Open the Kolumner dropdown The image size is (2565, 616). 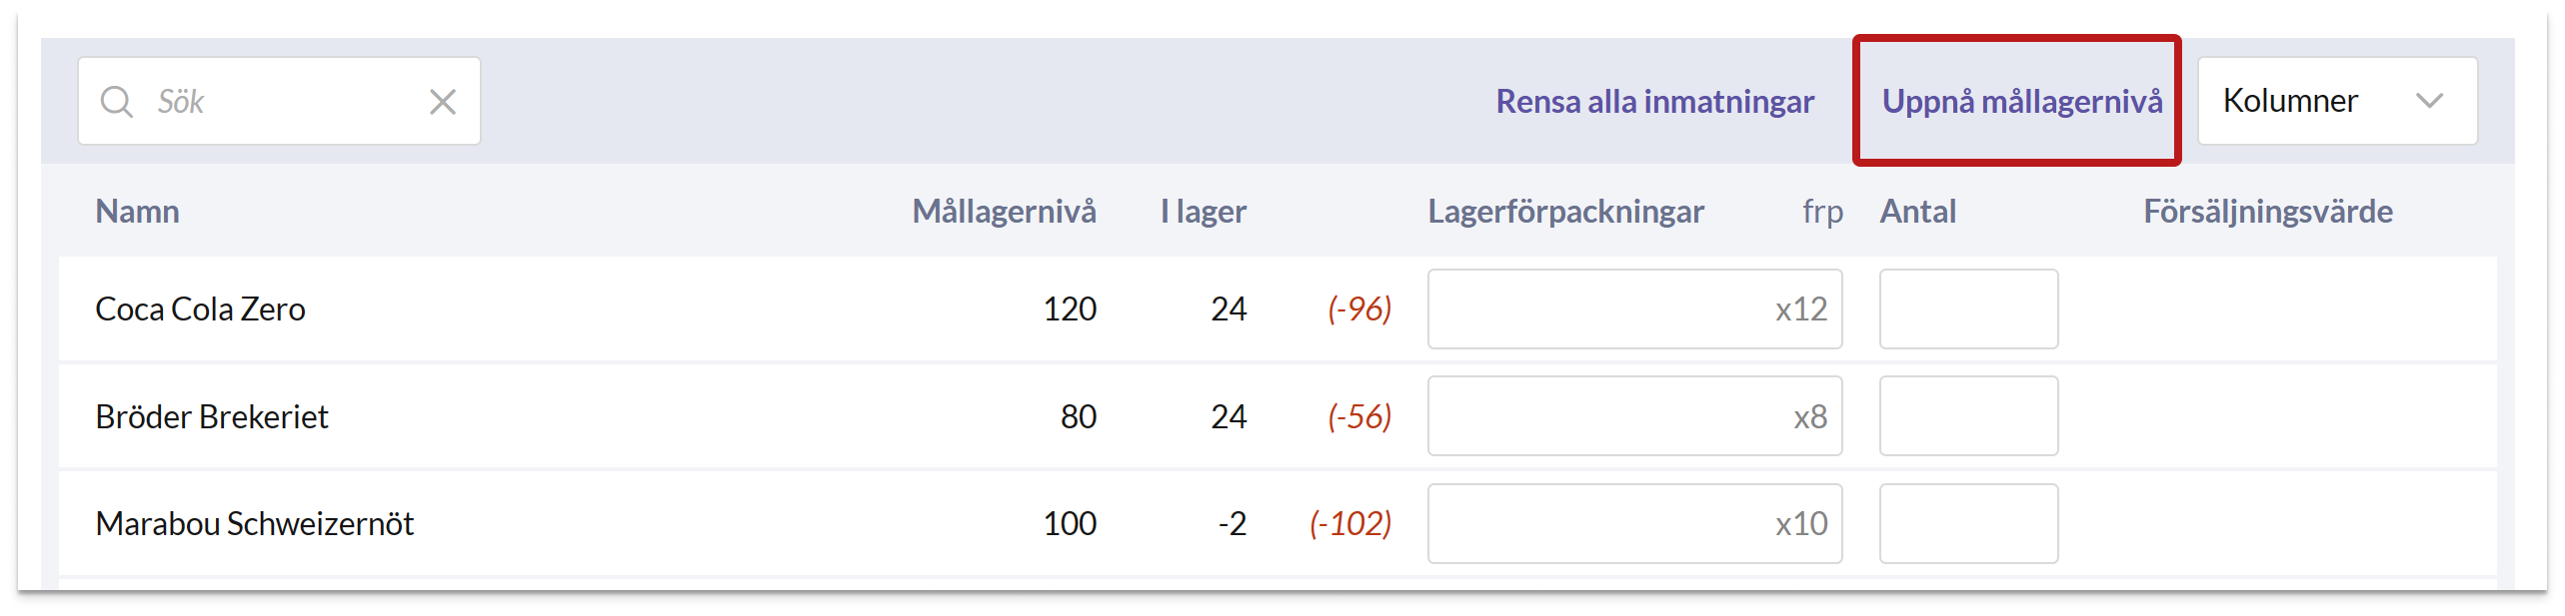[2337, 101]
